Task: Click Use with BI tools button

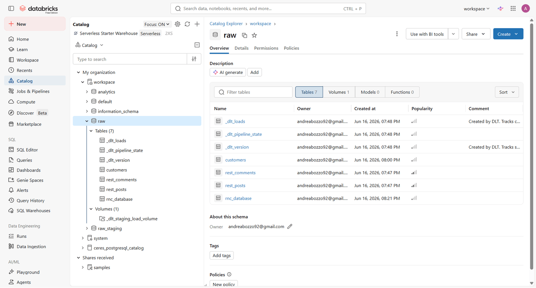Action: click(427, 34)
